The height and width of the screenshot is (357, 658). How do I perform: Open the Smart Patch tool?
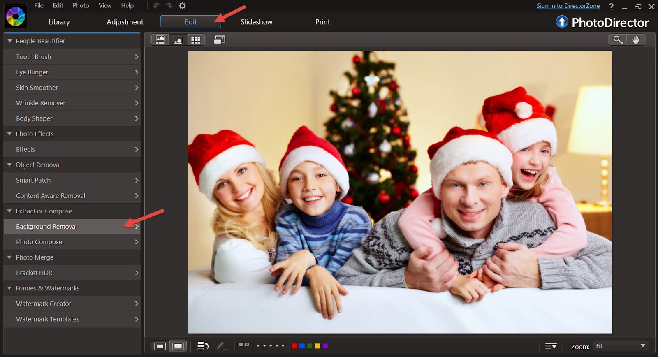point(72,180)
